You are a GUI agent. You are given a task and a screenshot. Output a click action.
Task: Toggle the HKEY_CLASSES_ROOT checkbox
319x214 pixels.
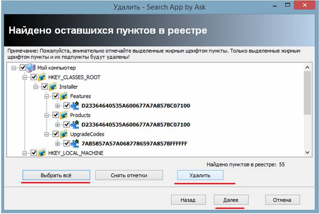pyautogui.click(x=34, y=77)
